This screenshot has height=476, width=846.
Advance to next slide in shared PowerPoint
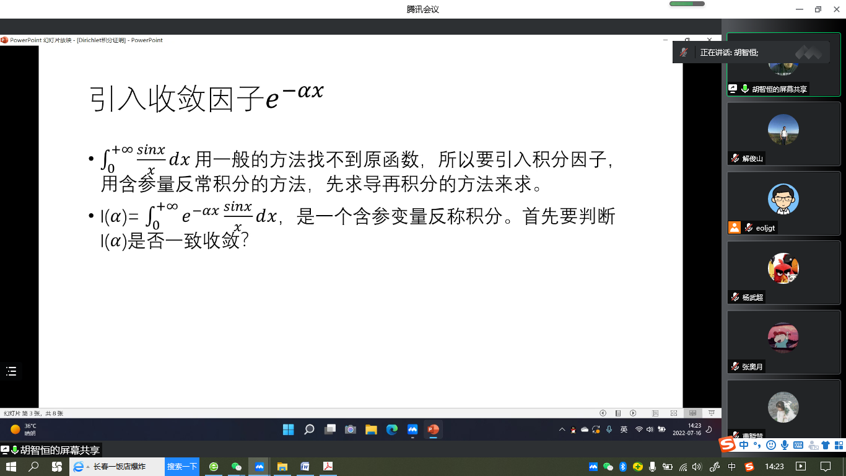pyautogui.click(x=633, y=413)
